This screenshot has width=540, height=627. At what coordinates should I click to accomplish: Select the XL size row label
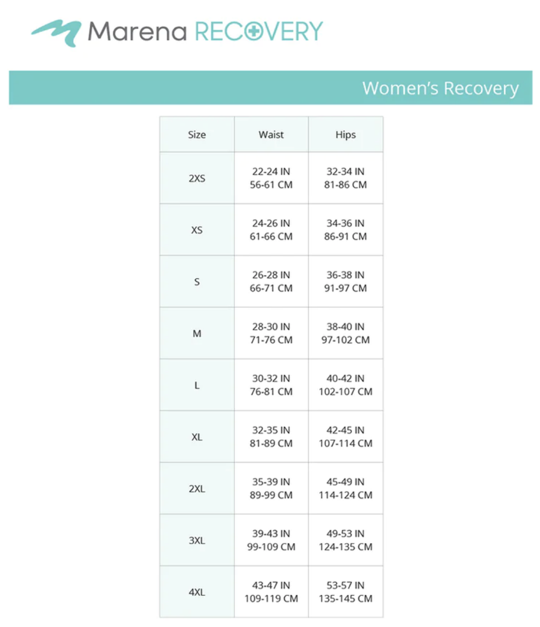click(197, 437)
